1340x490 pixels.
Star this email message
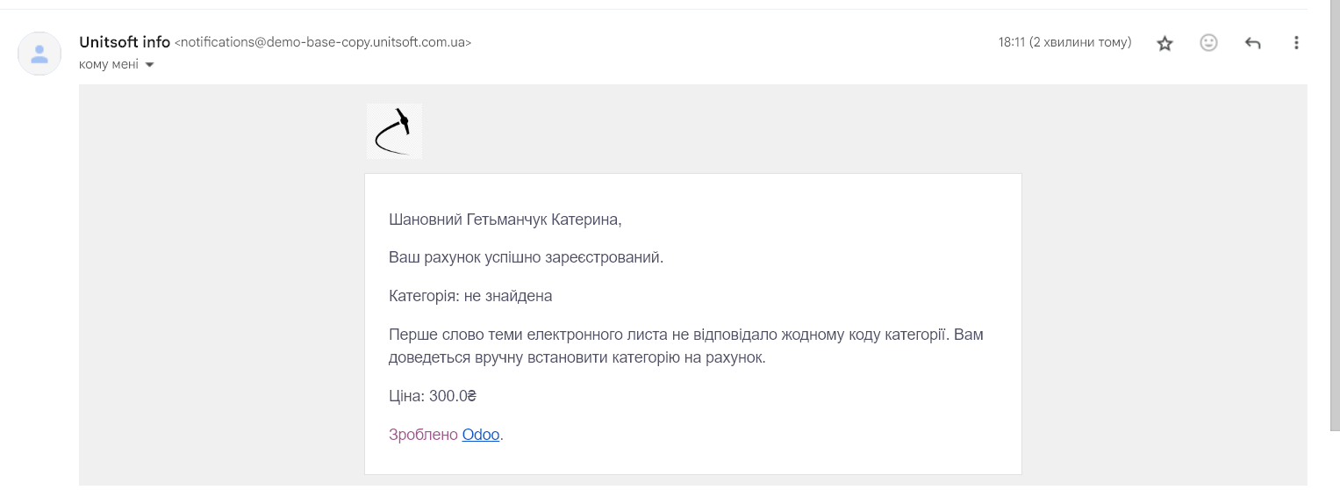[1164, 43]
